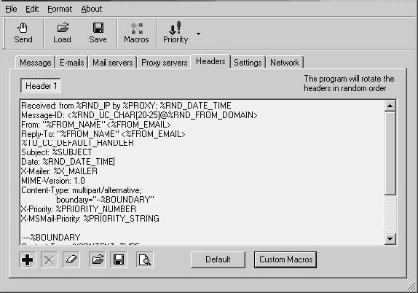Save using the floppy disk toolbar icon
Image resolution: width=418 pixels, height=293 pixels.
[98, 28]
